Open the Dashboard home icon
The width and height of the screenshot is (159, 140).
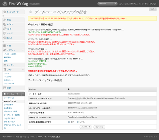click(4, 12)
